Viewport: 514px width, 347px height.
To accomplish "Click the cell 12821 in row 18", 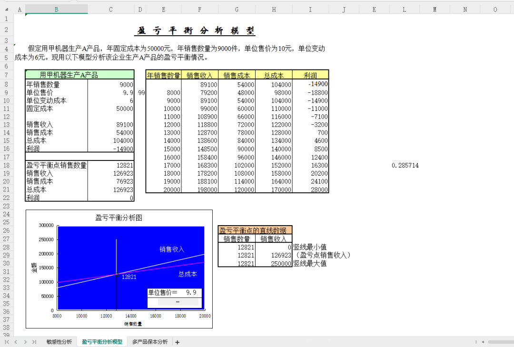I will click(x=111, y=165).
